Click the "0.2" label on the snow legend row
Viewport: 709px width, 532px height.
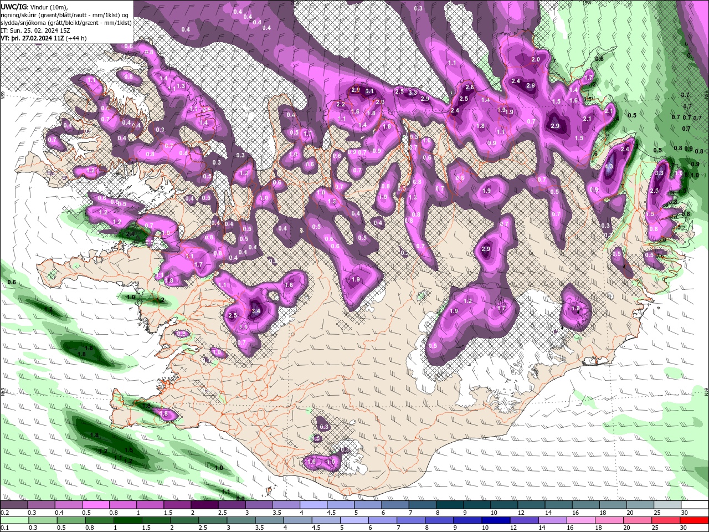click(5, 513)
